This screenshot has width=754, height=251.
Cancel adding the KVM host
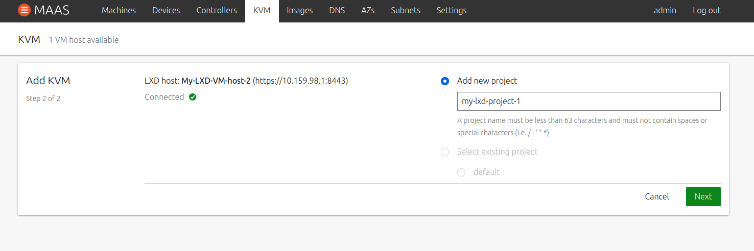pos(657,196)
